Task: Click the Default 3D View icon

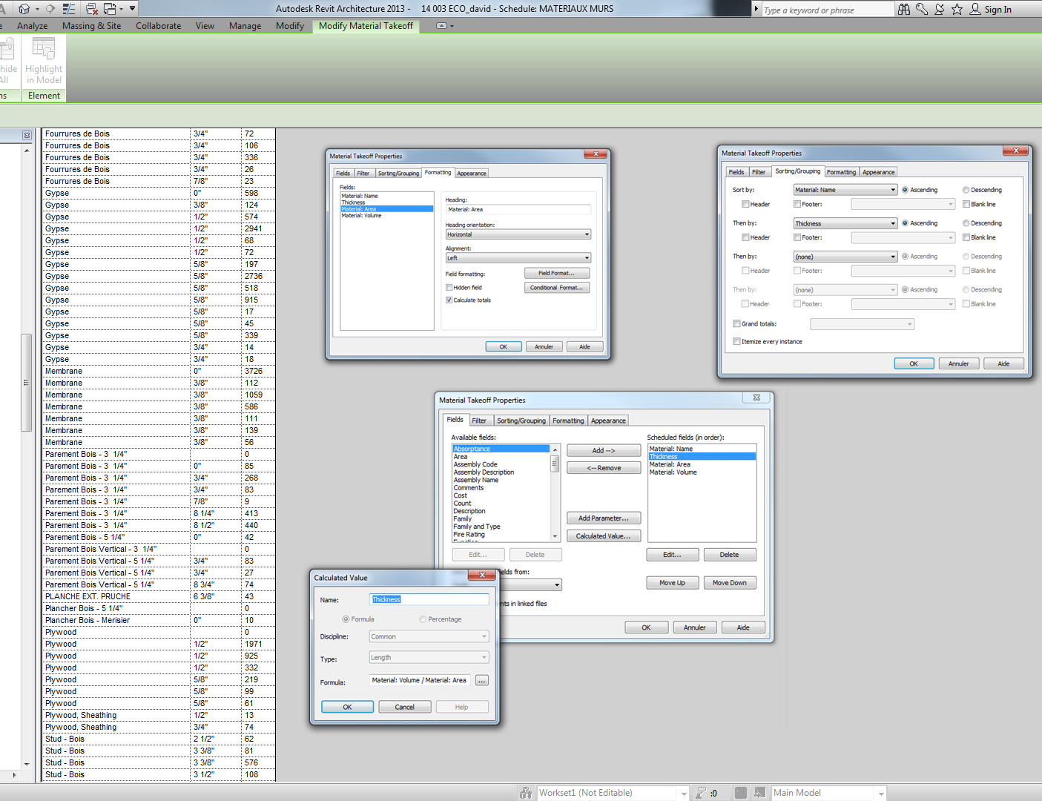Action: click(x=24, y=9)
